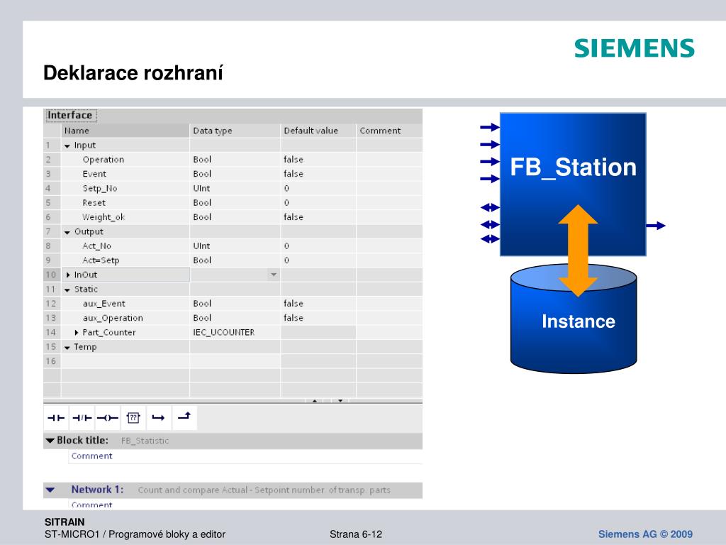
Task: Select the Event input variable
Action: click(94, 174)
